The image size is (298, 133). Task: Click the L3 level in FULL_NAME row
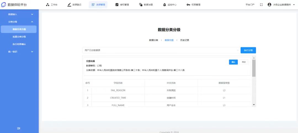click(x=224, y=105)
